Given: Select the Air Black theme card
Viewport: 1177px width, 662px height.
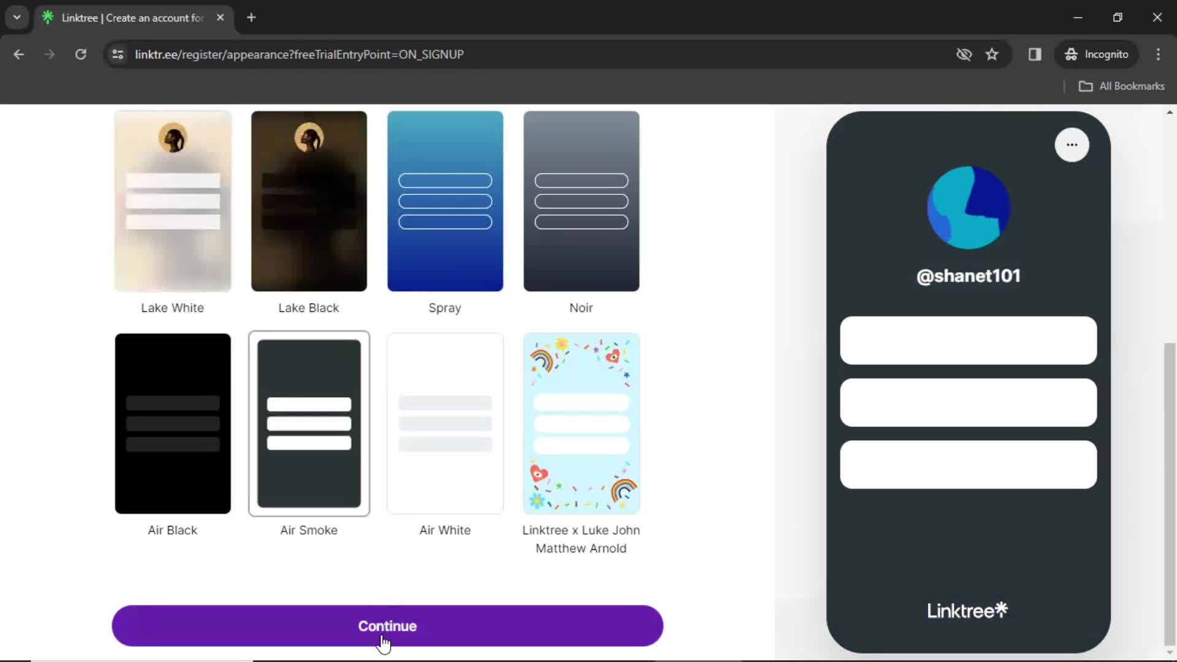Looking at the screenshot, I should 173,424.
